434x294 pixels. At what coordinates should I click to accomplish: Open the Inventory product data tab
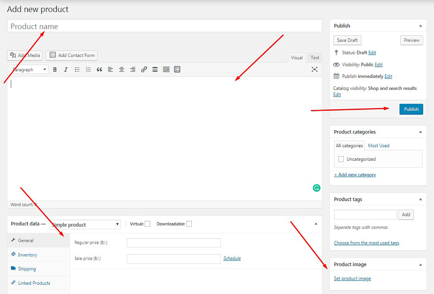click(27, 255)
